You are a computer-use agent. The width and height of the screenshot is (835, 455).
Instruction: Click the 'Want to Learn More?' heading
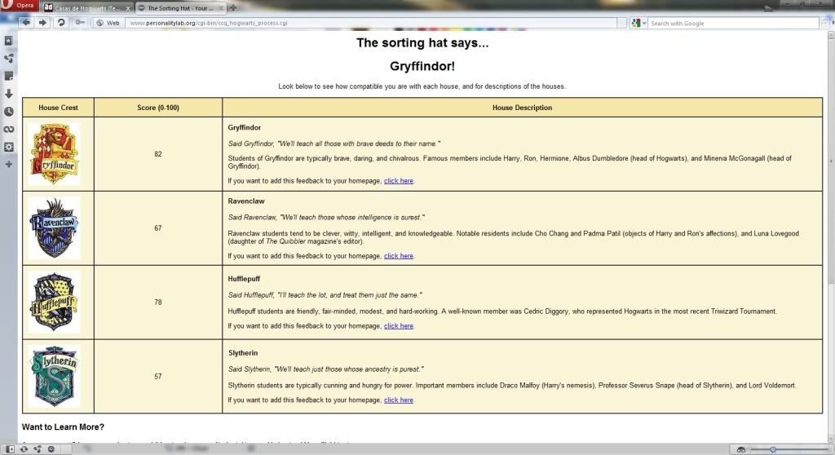pos(63,426)
